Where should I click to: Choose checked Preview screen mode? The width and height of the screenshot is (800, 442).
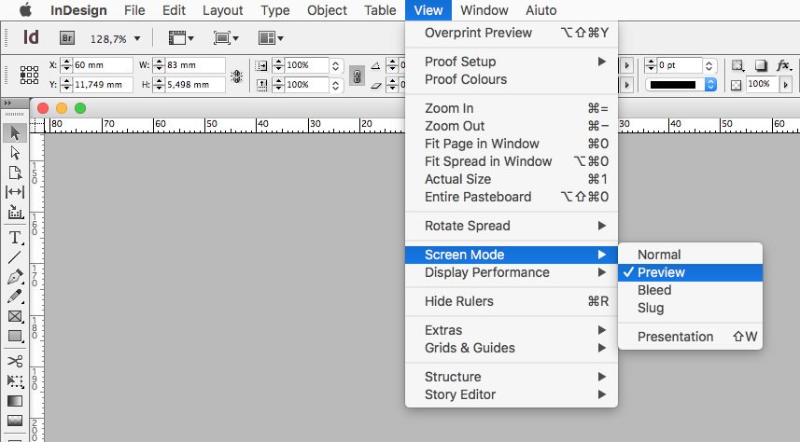click(690, 272)
